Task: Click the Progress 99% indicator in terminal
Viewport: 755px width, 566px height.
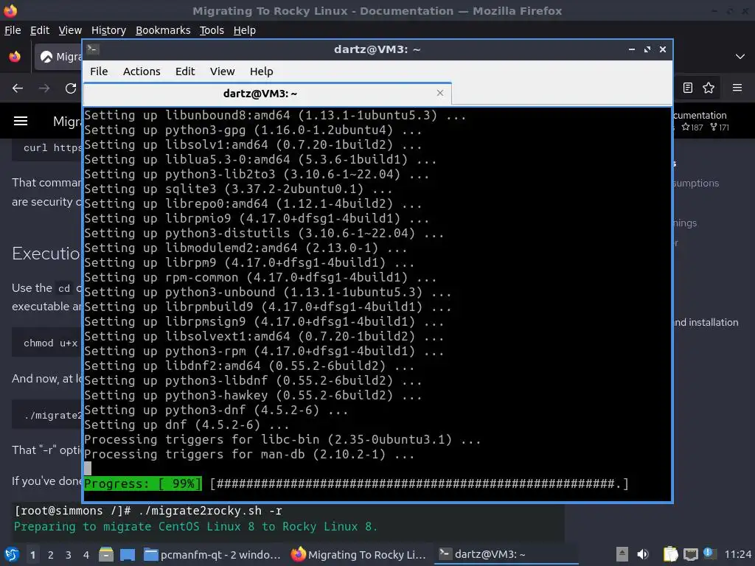Action: pos(143,483)
